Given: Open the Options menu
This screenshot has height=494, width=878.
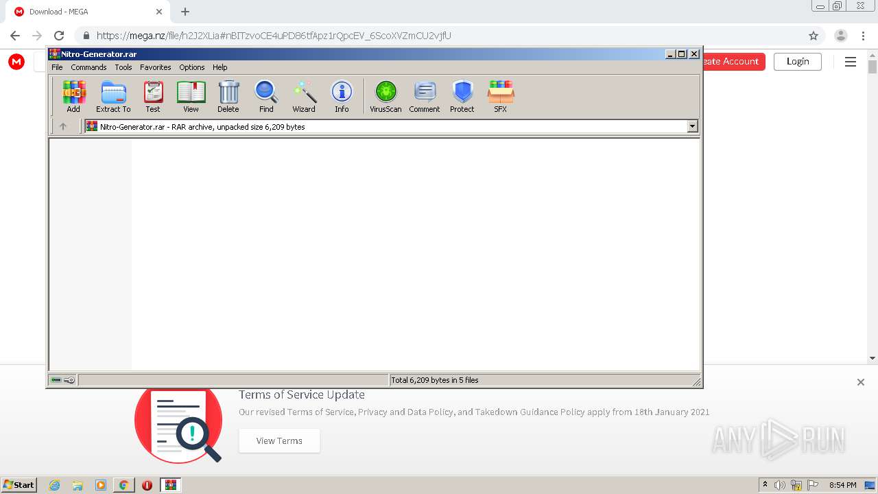Looking at the screenshot, I should coord(192,67).
